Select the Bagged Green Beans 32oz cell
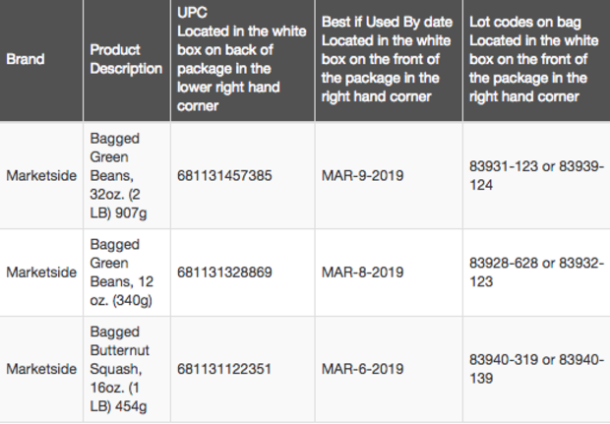 pos(123,175)
